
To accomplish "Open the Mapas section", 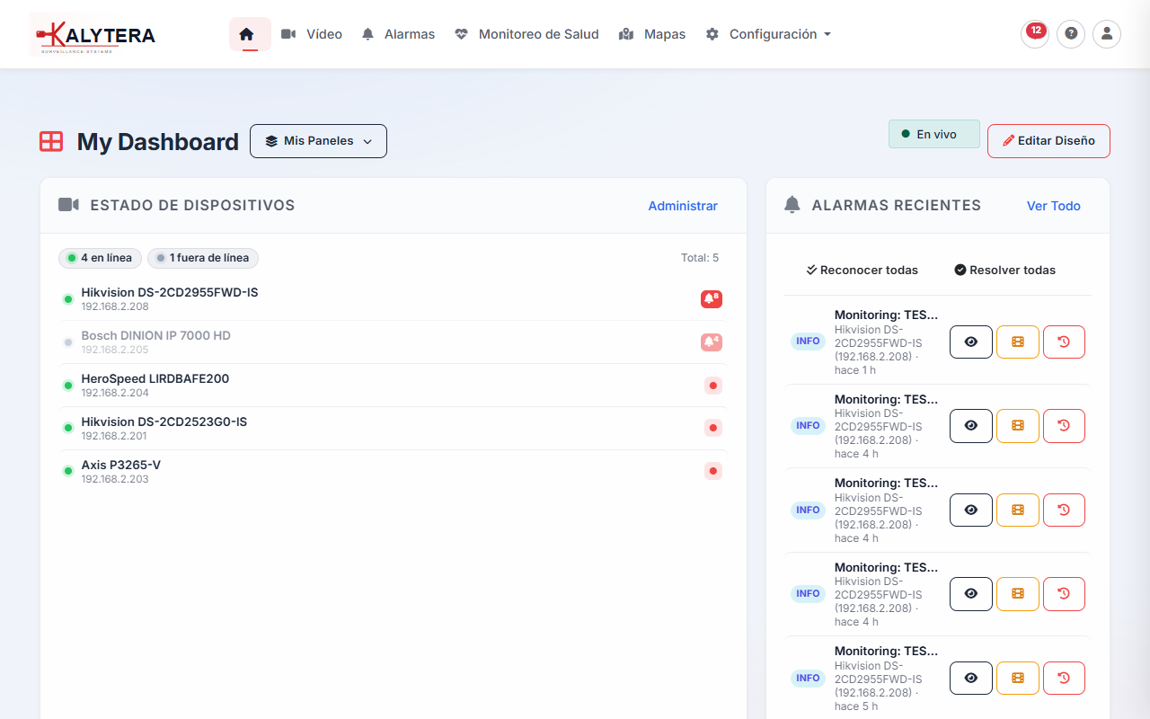I will point(652,34).
